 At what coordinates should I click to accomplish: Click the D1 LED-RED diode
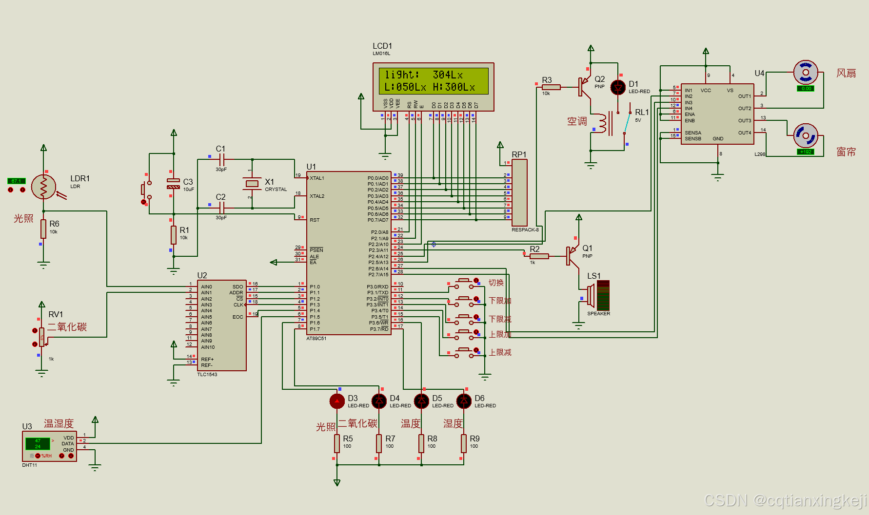pyautogui.click(x=618, y=88)
